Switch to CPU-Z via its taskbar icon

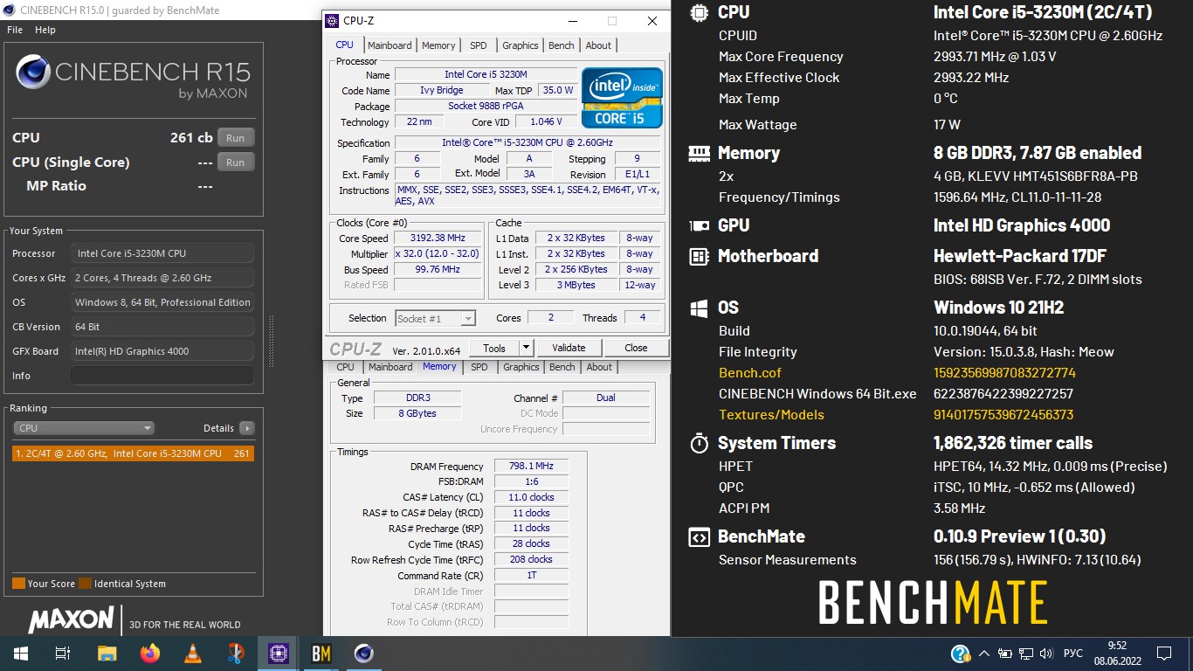(x=279, y=653)
